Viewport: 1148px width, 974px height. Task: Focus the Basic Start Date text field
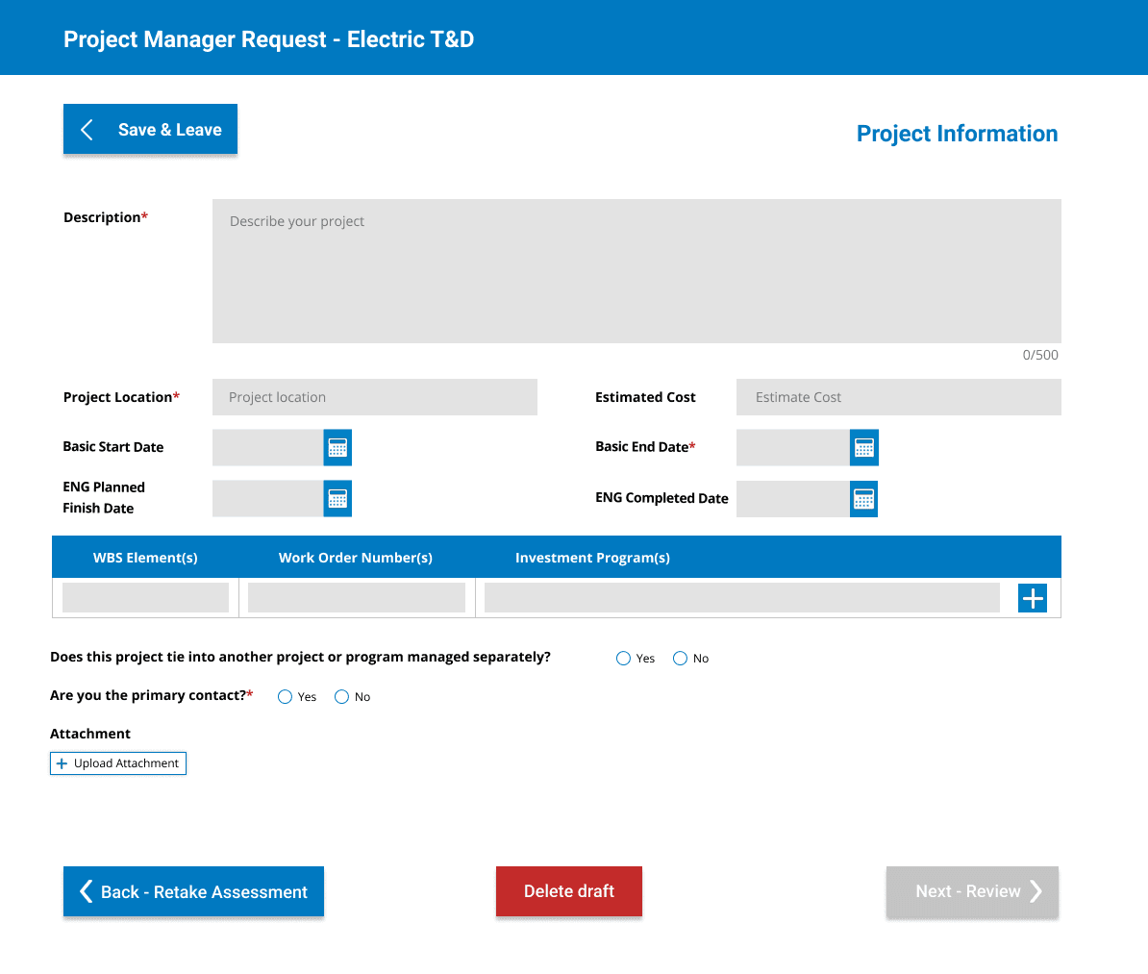(268, 447)
